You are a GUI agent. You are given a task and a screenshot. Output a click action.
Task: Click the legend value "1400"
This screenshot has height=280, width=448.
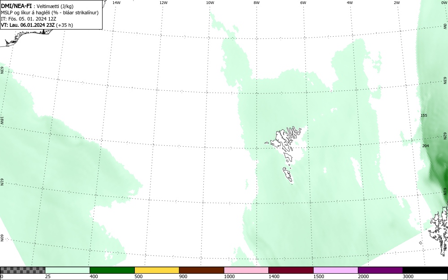pos(273,276)
